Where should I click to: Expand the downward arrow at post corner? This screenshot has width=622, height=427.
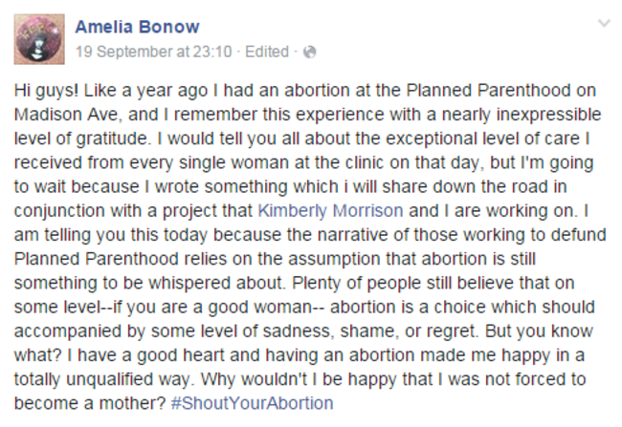[x=604, y=23]
